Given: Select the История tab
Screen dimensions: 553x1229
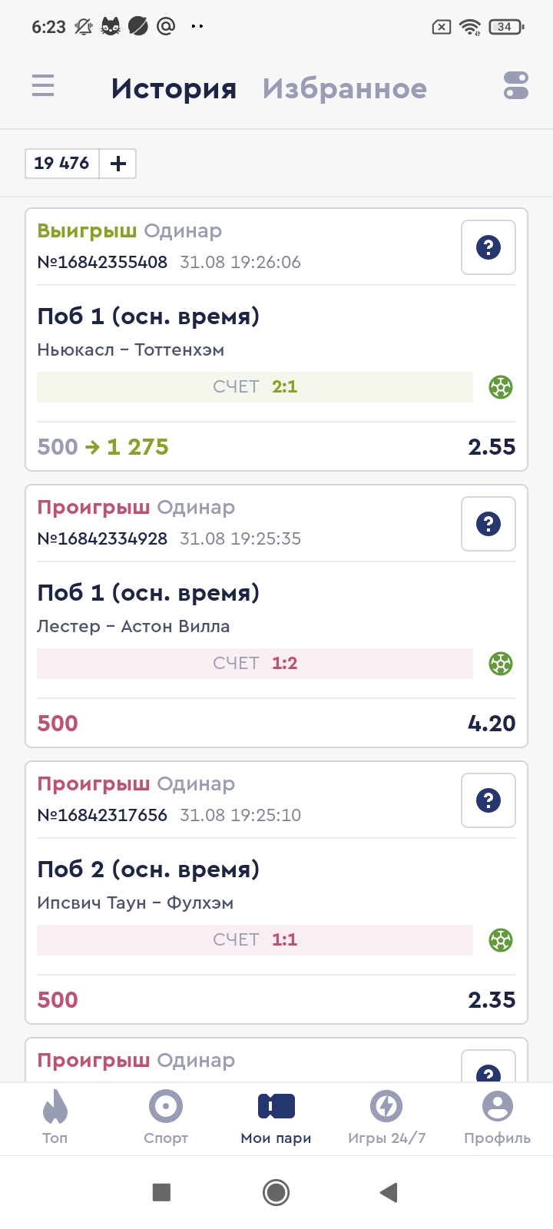Looking at the screenshot, I should pos(174,89).
